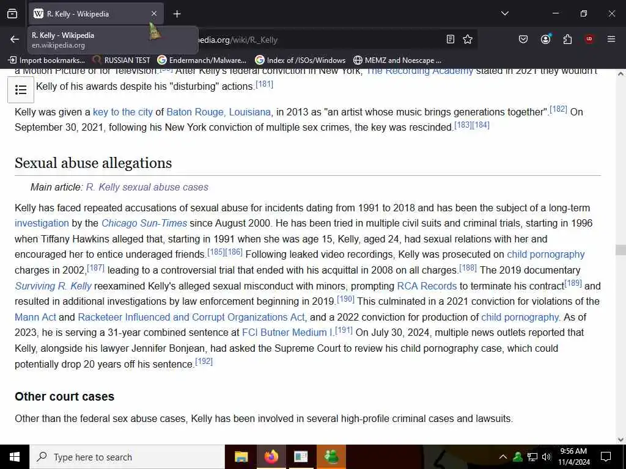Image resolution: width=626 pixels, height=469 pixels.
Task: Toggle the Wikipedia table of contents button
Action: (x=21, y=90)
